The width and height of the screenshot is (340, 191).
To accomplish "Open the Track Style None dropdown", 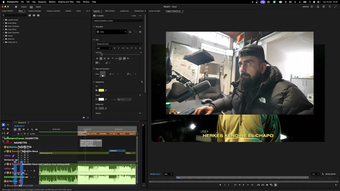I will click(112, 32).
